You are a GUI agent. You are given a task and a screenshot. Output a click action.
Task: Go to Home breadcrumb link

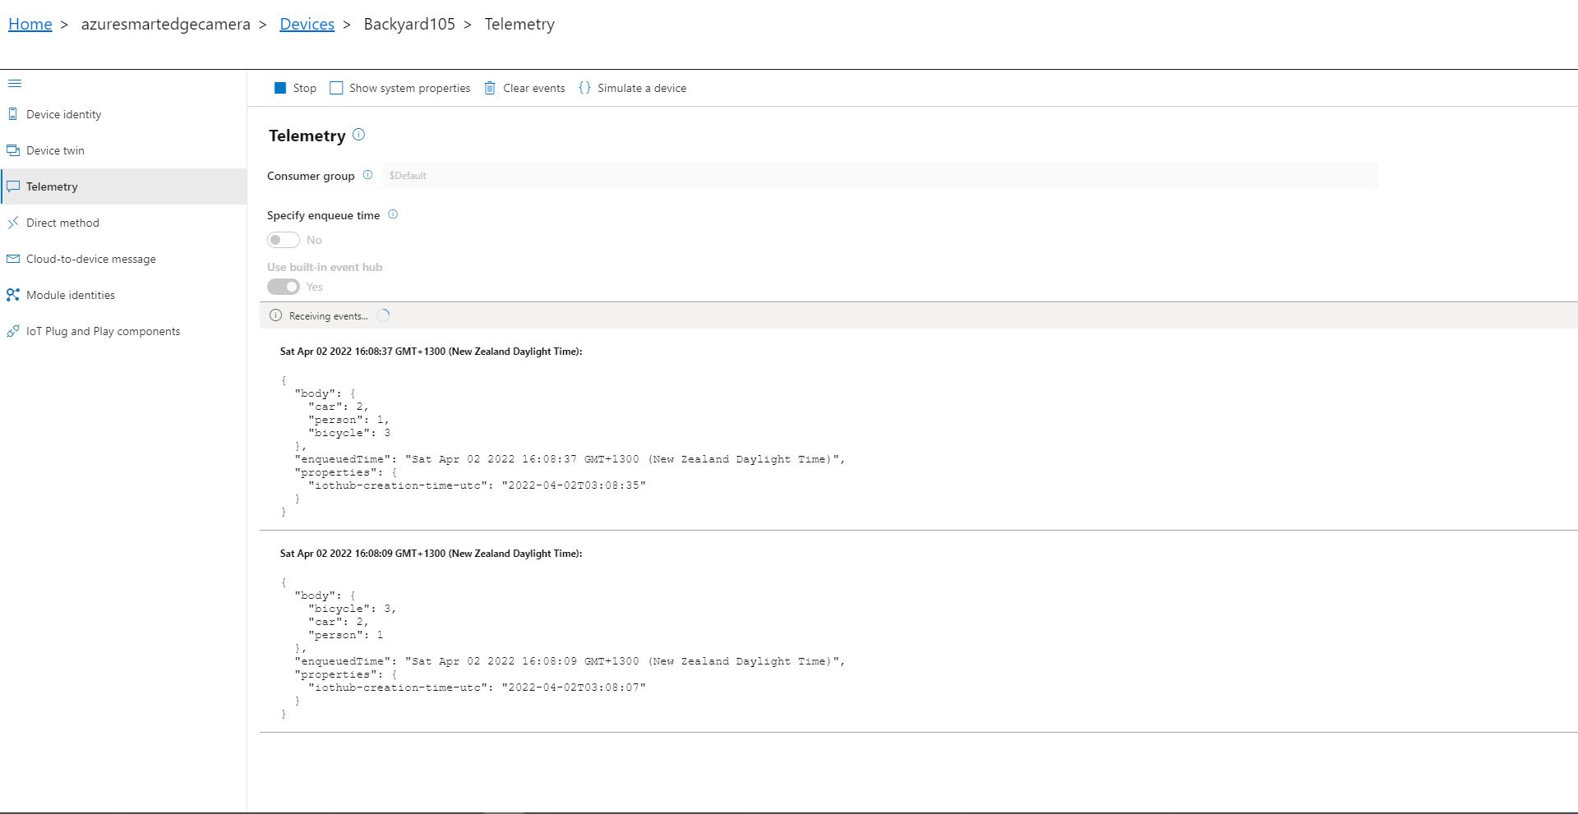[x=30, y=24]
